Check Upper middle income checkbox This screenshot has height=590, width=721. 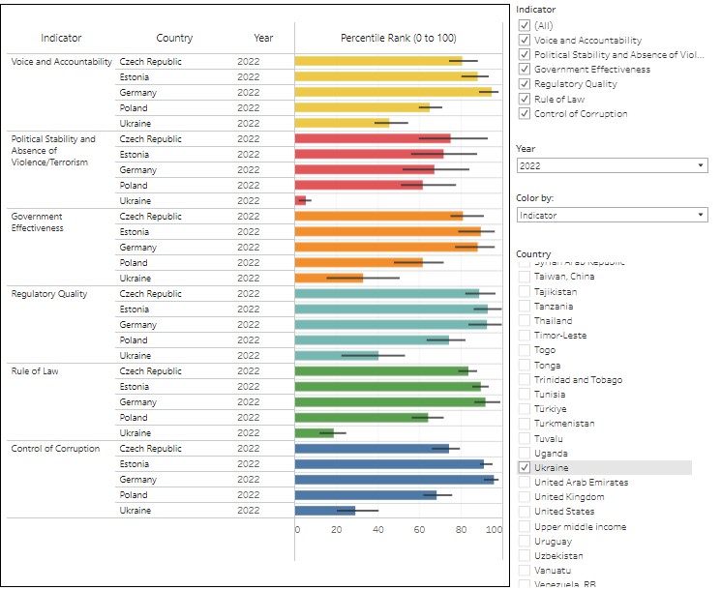pos(525,526)
